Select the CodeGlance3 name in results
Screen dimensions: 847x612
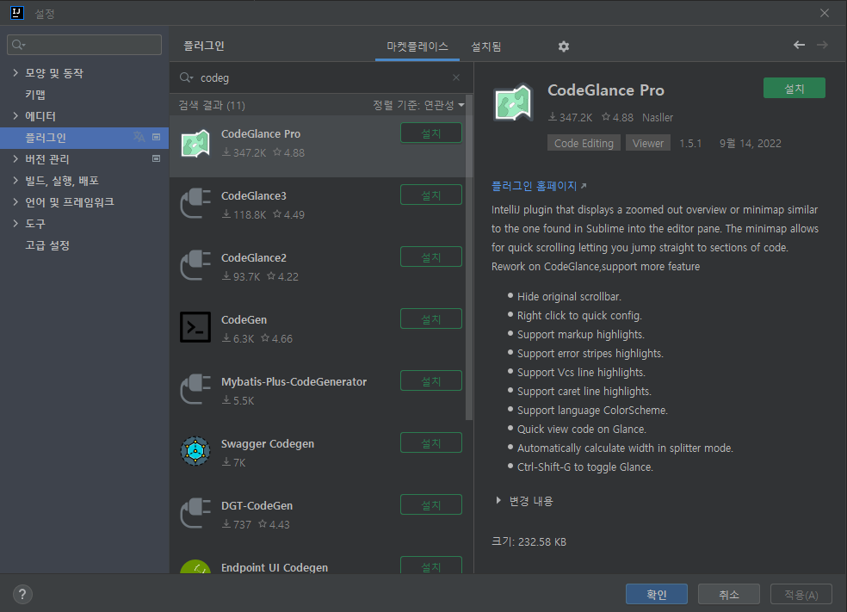(254, 195)
